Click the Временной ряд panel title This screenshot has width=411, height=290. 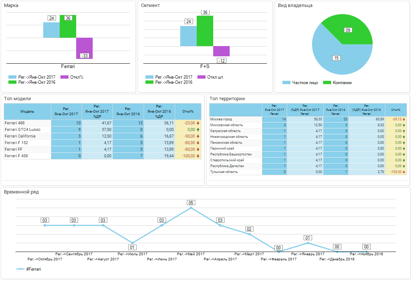[x=22, y=192]
